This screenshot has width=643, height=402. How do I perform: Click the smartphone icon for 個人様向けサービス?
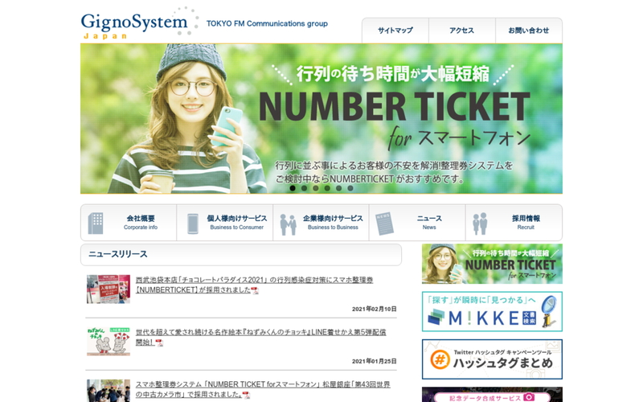coord(193,224)
